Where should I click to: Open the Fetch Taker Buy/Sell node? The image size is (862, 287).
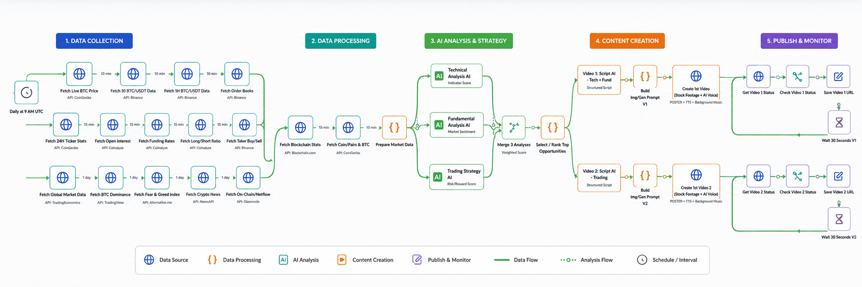[244, 124]
